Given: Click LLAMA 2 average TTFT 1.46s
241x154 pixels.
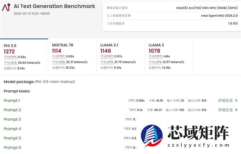Looking at the screenshot, I should coord(166,57).
